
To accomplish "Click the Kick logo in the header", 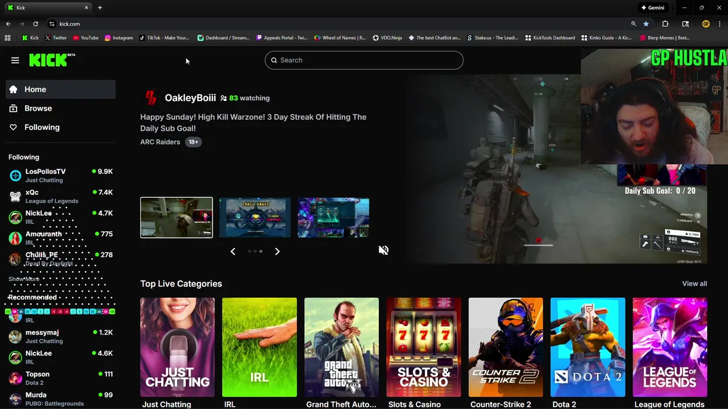I will [52, 60].
